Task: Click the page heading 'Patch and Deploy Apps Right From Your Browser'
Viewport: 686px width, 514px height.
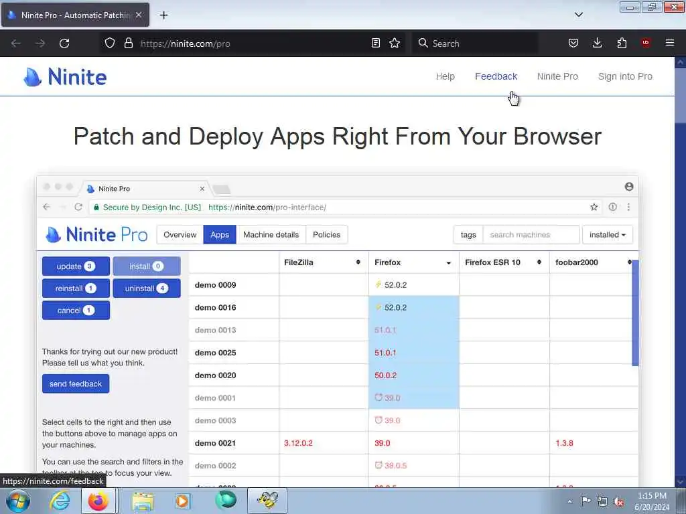Action: click(x=338, y=137)
